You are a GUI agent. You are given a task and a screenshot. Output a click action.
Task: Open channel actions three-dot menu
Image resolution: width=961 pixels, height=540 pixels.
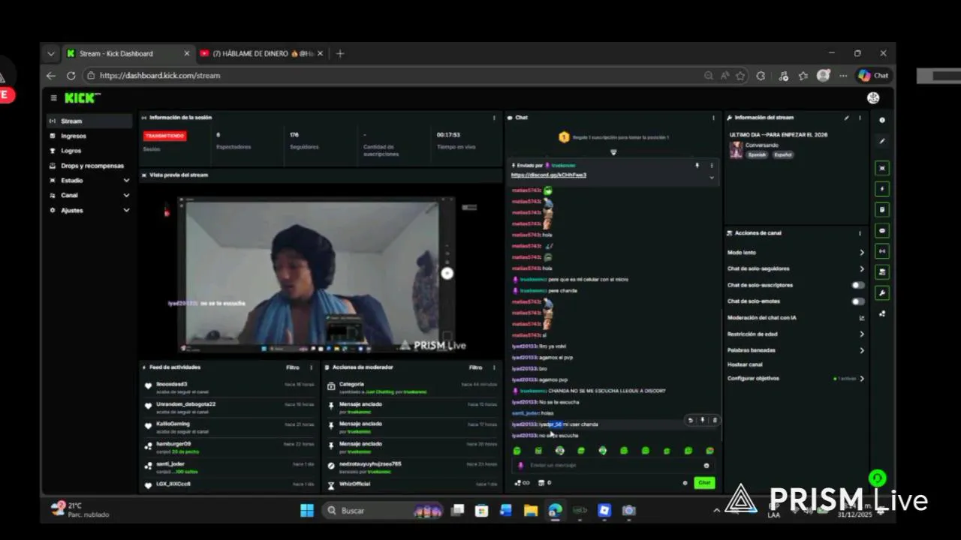[x=860, y=233]
